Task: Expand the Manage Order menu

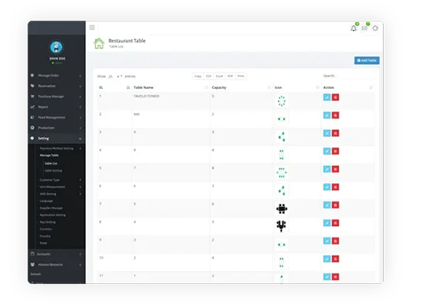Action: click(57, 75)
